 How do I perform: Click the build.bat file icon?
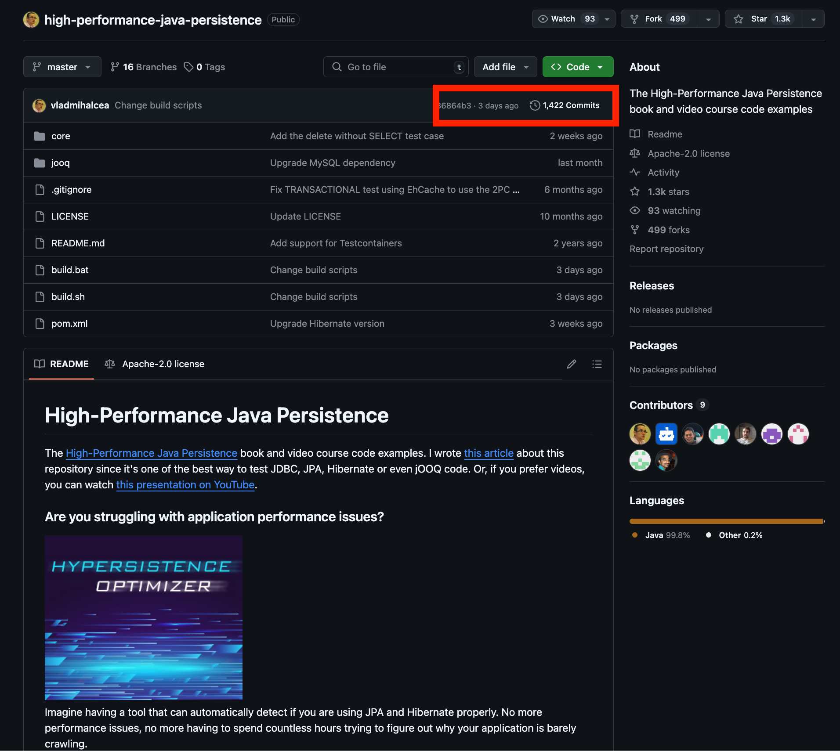click(x=40, y=270)
